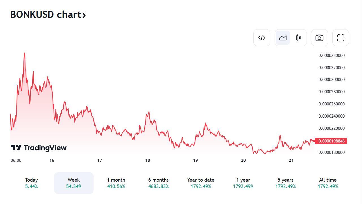Select the Today time range

[x=31, y=183]
